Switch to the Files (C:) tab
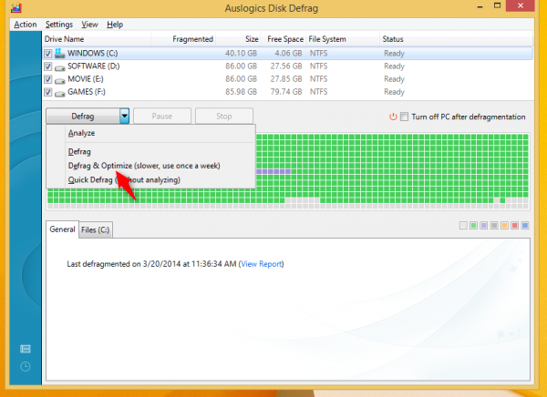This screenshot has width=547, height=397. coord(95,230)
